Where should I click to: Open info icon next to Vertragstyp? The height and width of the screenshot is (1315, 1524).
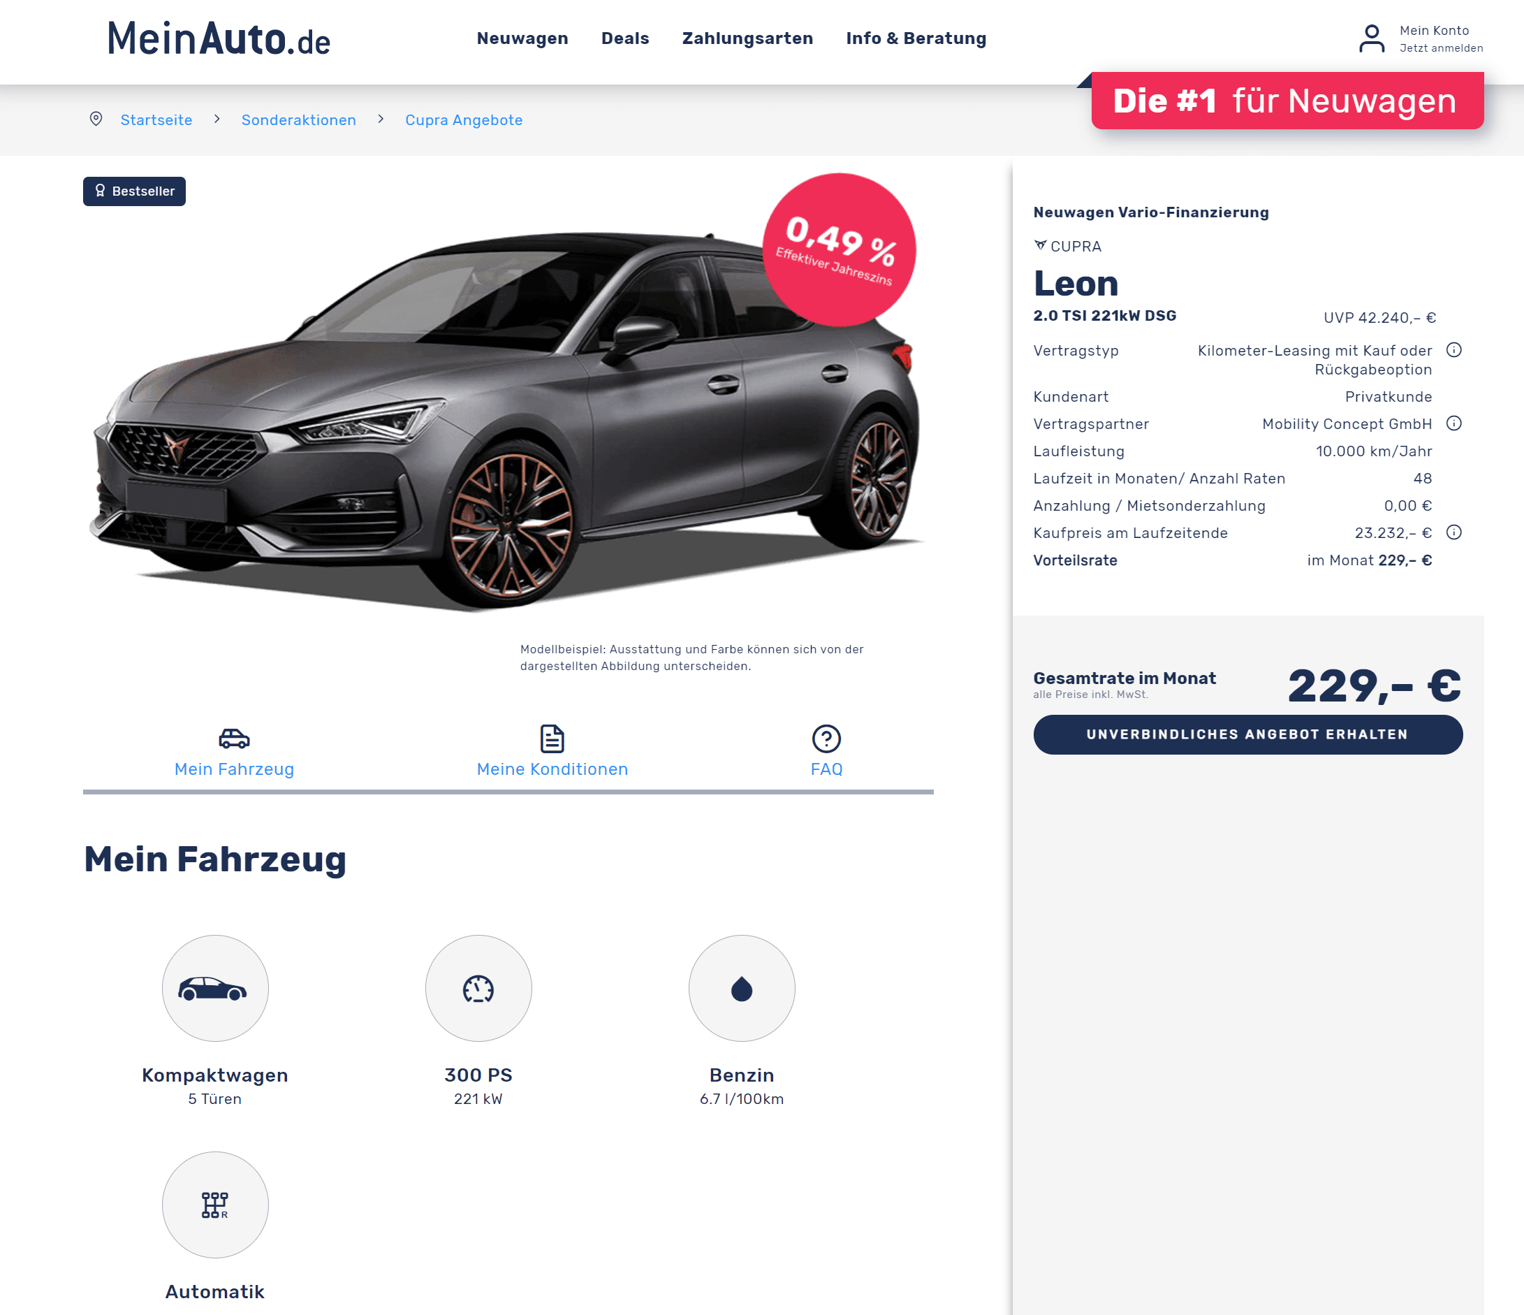(x=1453, y=350)
